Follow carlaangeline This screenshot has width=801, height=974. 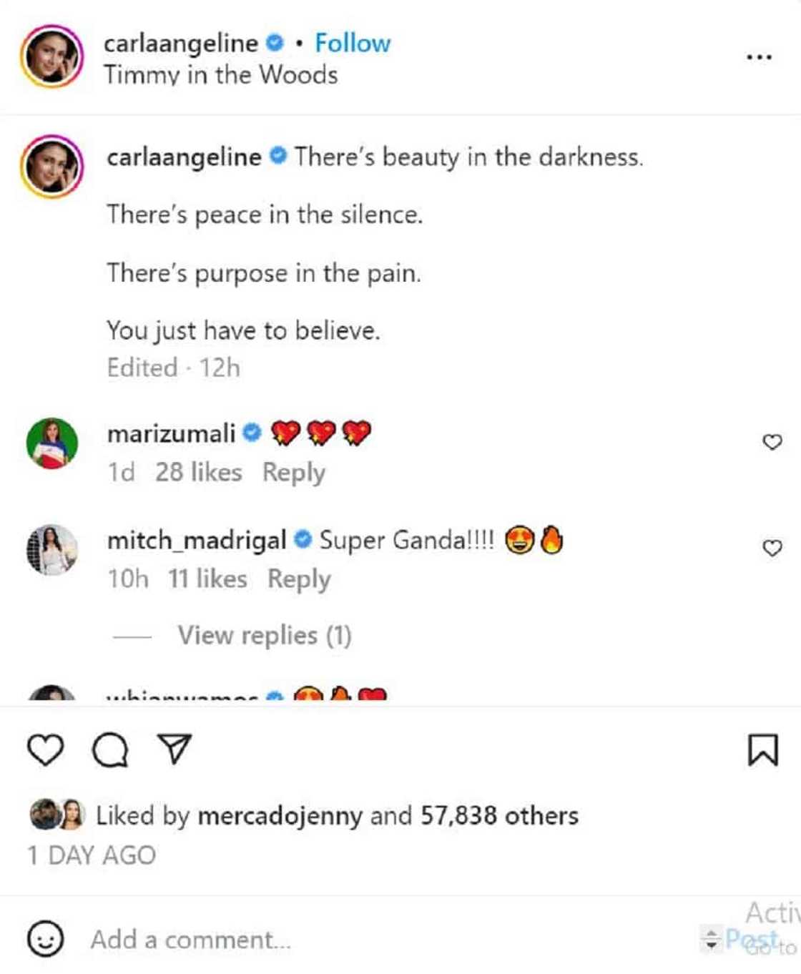(x=353, y=43)
